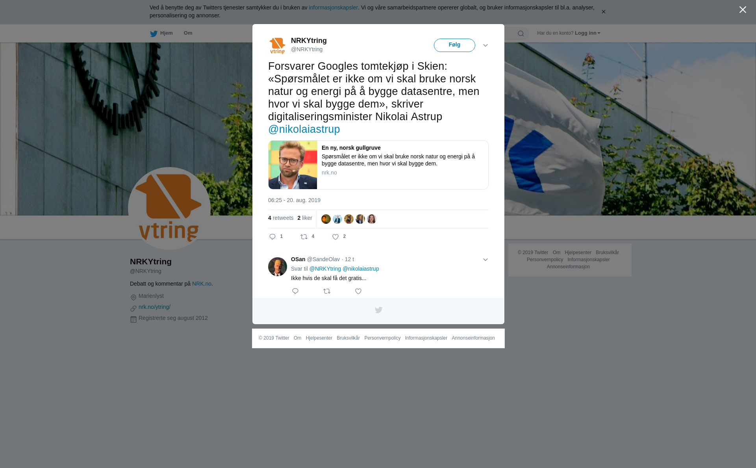This screenshot has width=756, height=468.
Task: Retweet the NRKYtring tweet
Action: click(x=304, y=237)
